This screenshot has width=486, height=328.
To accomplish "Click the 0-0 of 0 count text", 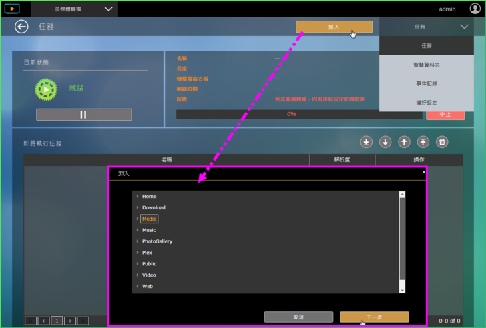I will pos(449,321).
